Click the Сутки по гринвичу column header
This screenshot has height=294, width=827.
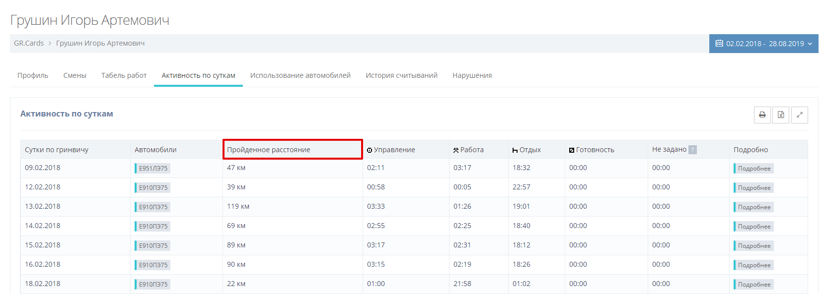pyautogui.click(x=57, y=150)
